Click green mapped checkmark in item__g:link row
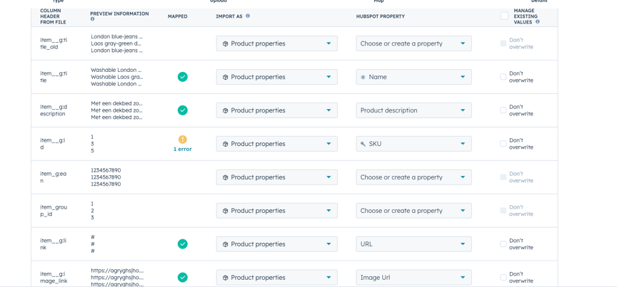Screen dimensions: 617x287 [x=182, y=244]
